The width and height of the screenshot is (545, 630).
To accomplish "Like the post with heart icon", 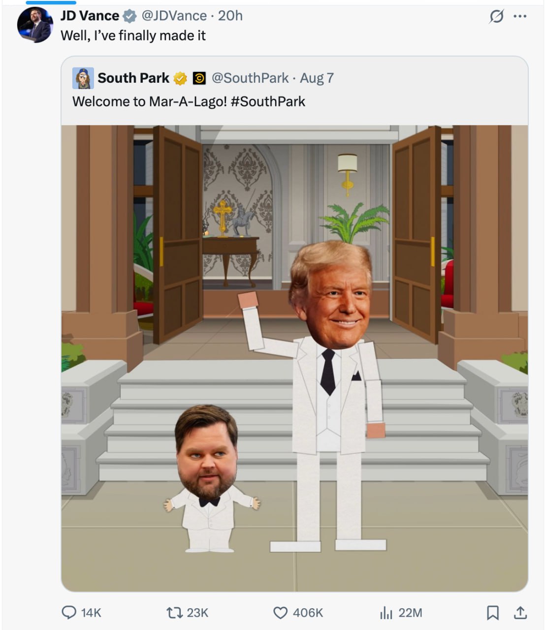I will [280, 613].
